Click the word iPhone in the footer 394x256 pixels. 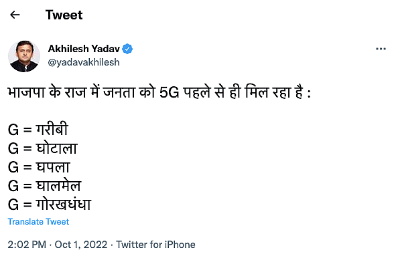180,245
